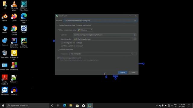Open PotPlayer 64 bit desktop shortcut

pyautogui.click(x=14, y=55)
